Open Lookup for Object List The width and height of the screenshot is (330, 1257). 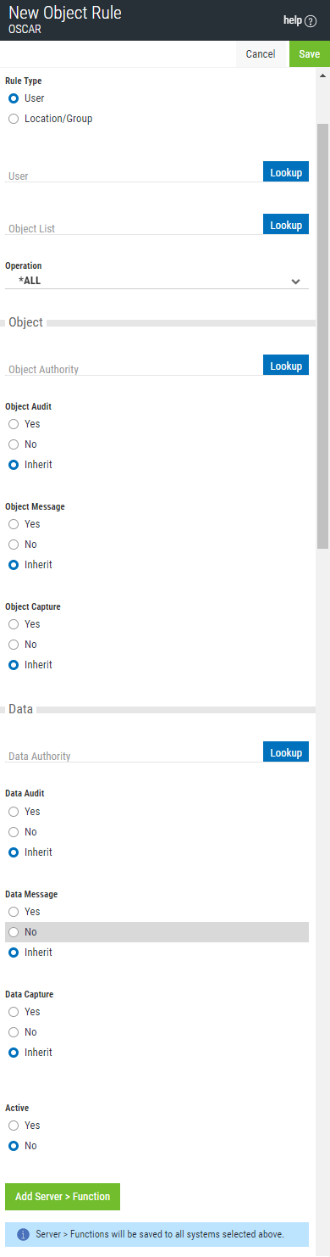[286, 224]
